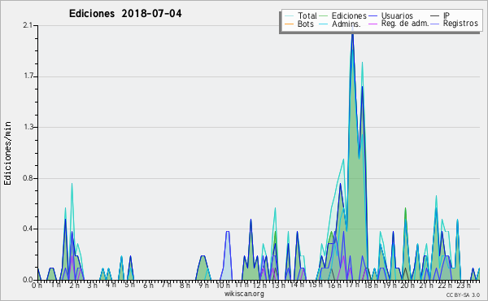
Task: Click the Bots legend label
Action: click(305, 24)
